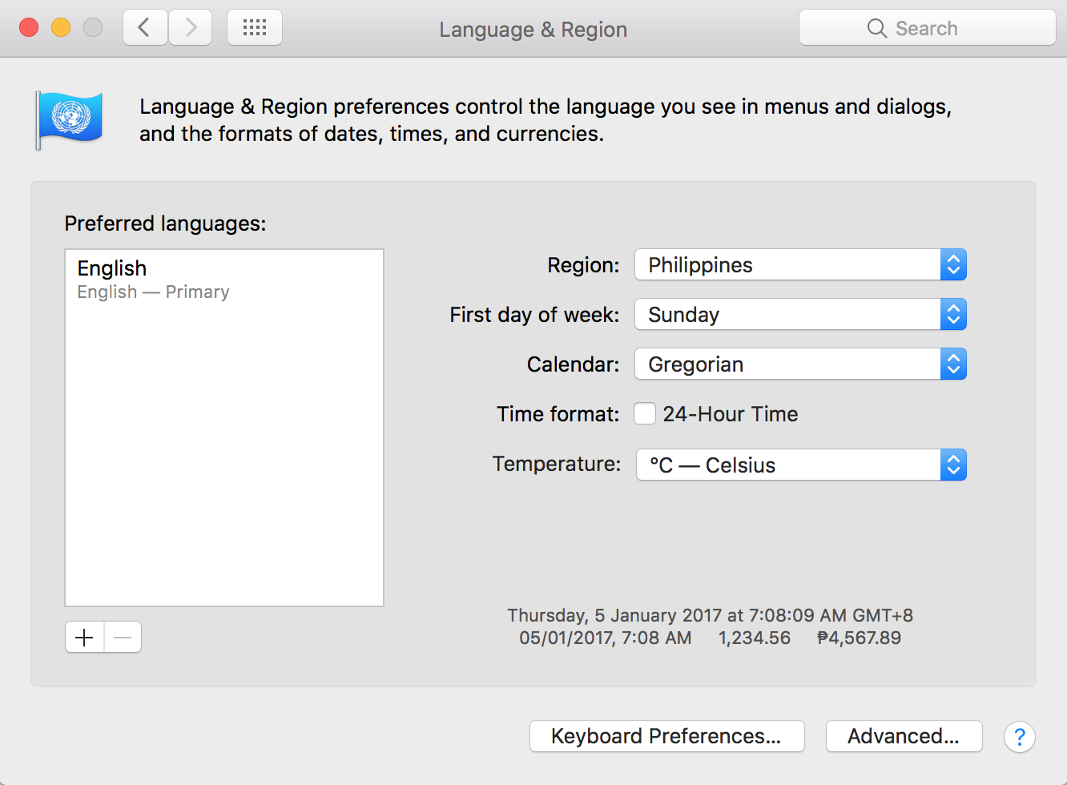Open help with the question mark button
This screenshot has height=785, width=1067.
(x=1020, y=737)
